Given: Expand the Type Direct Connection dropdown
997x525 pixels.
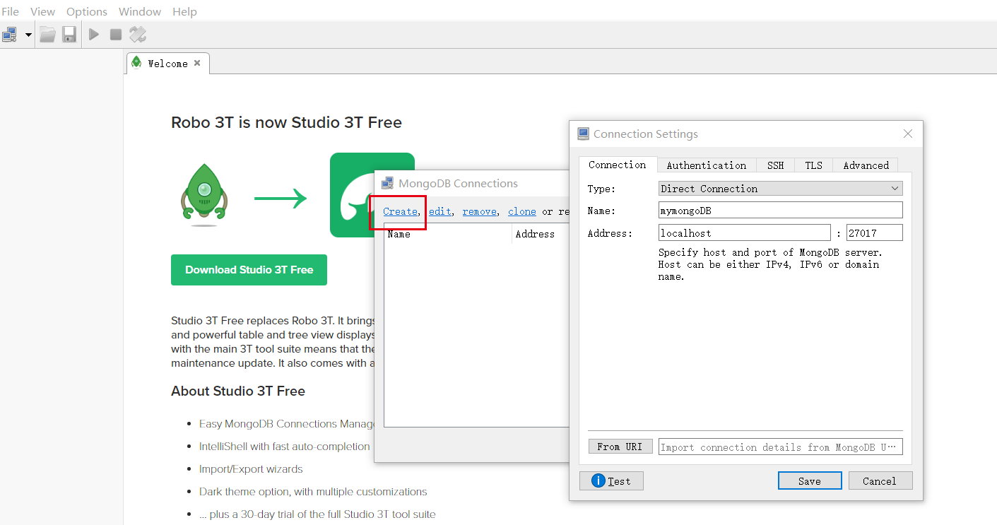Looking at the screenshot, I should pyautogui.click(x=781, y=189).
